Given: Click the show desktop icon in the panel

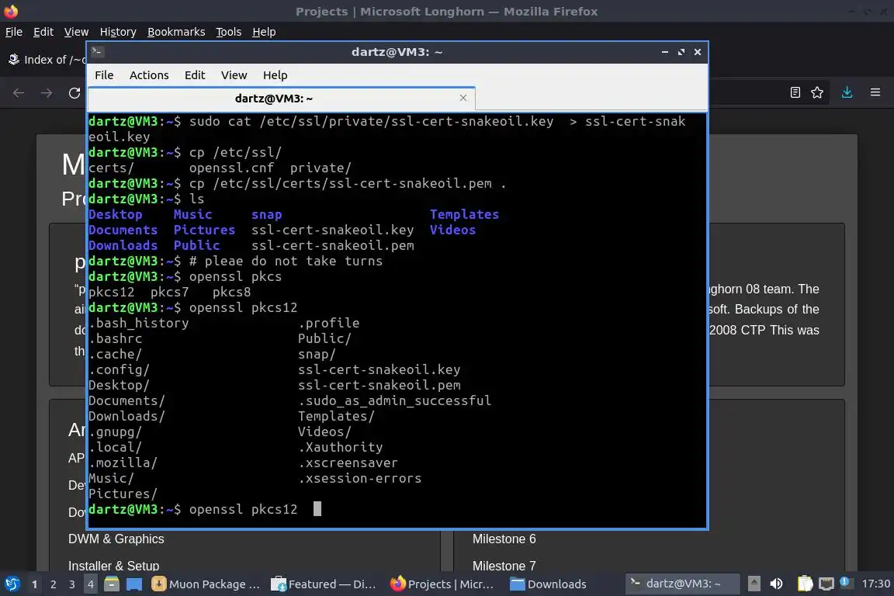Looking at the screenshot, I should point(134,584).
